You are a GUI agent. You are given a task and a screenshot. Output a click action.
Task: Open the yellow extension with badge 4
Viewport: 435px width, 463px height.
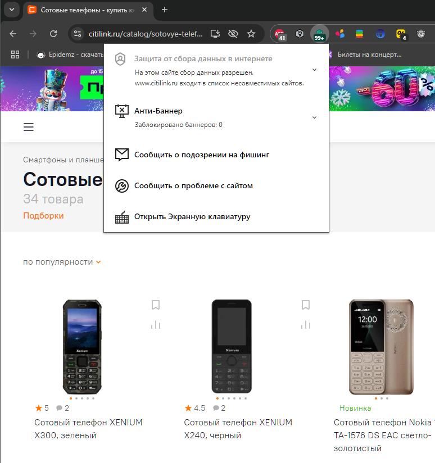pos(401,34)
